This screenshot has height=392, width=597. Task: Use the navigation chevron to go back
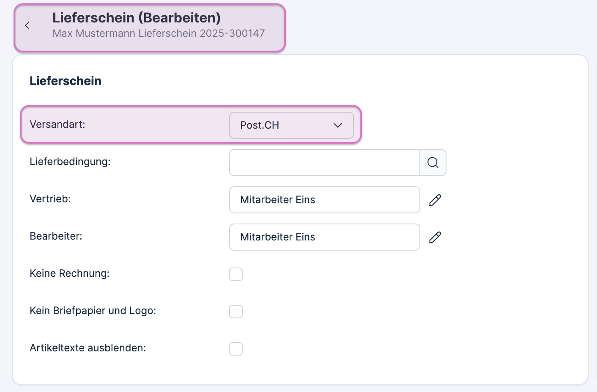(27, 25)
